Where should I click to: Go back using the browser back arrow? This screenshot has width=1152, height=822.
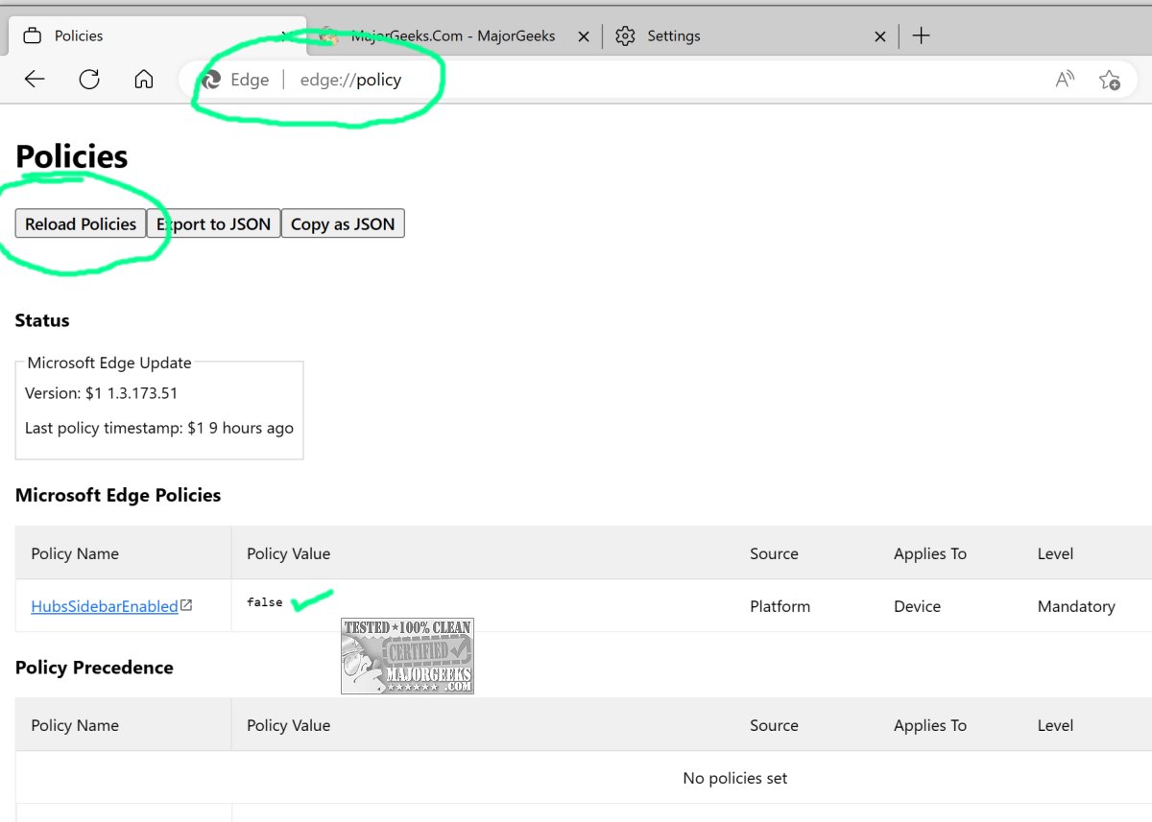tap(35, 80)
